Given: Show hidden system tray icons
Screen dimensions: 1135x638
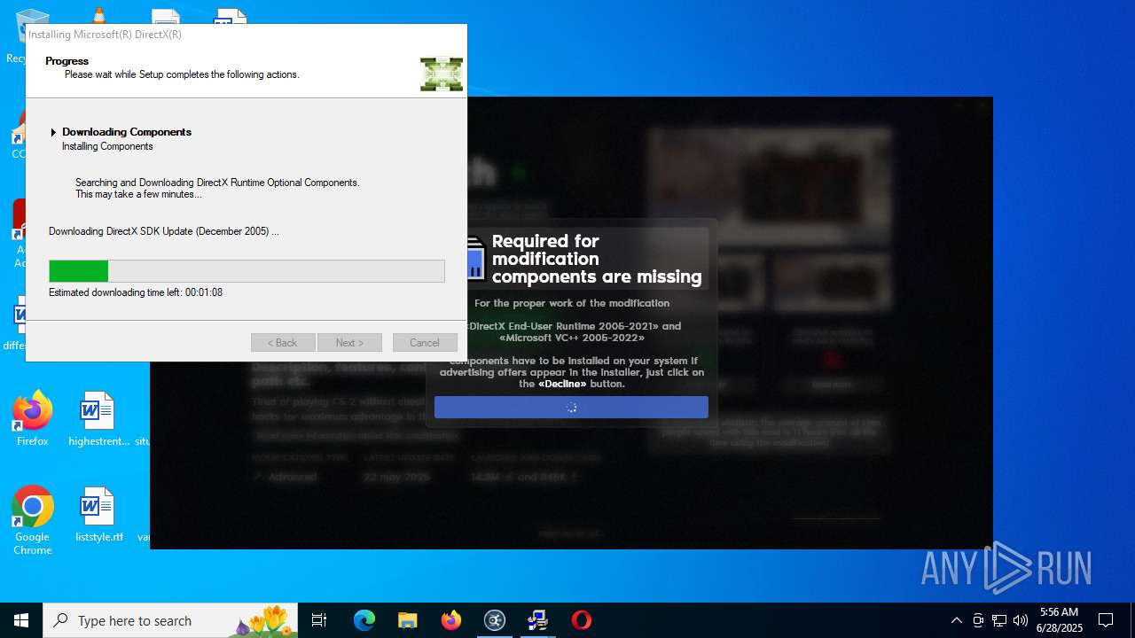Looking at the screenshot, I should 956,620.
